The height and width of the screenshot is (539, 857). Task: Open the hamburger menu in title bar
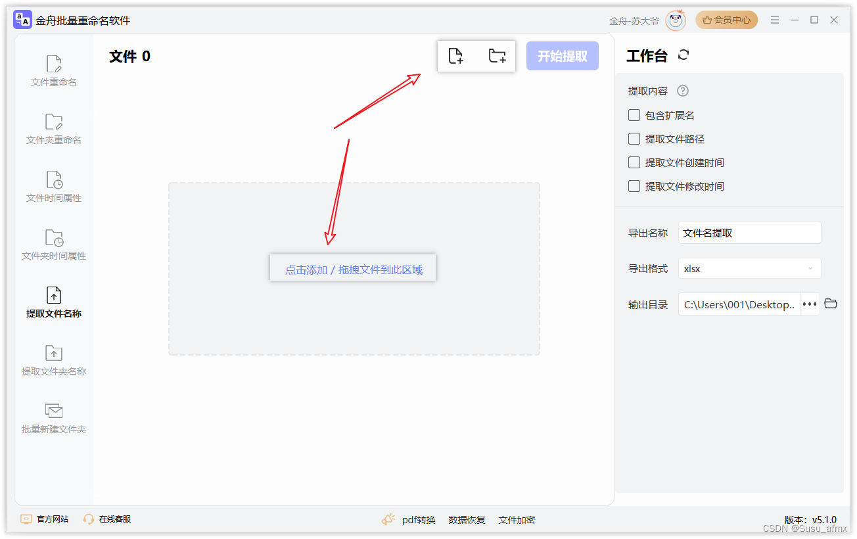tap(775, 20)
